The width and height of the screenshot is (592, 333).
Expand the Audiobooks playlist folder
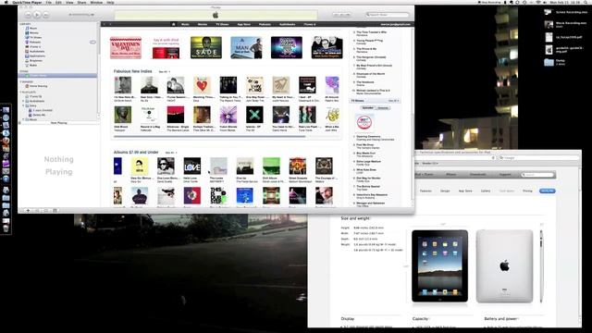tap(23, 101)
